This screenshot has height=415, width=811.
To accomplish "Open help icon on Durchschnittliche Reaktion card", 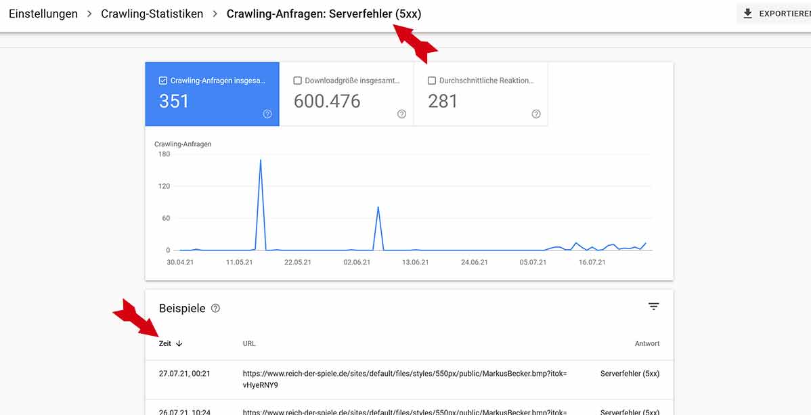I will click(x=536, y=114).
